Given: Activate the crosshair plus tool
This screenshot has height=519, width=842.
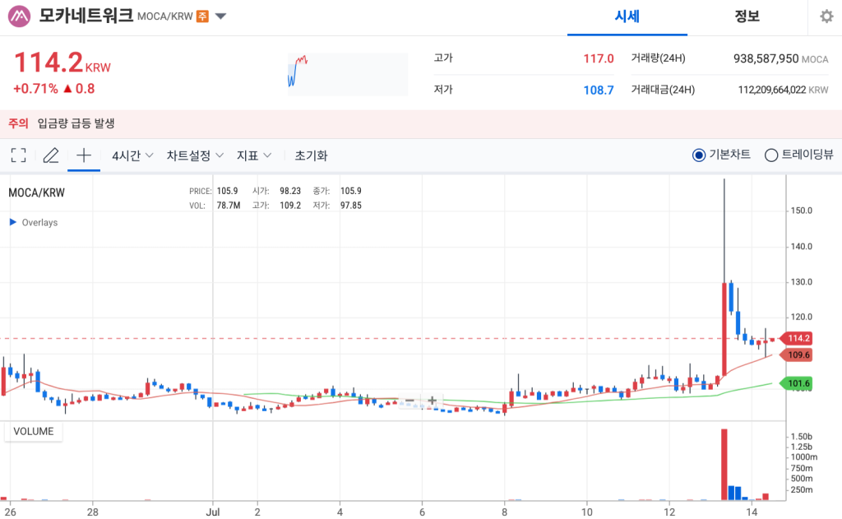Looking at the screenshot, I should point(84,155).
